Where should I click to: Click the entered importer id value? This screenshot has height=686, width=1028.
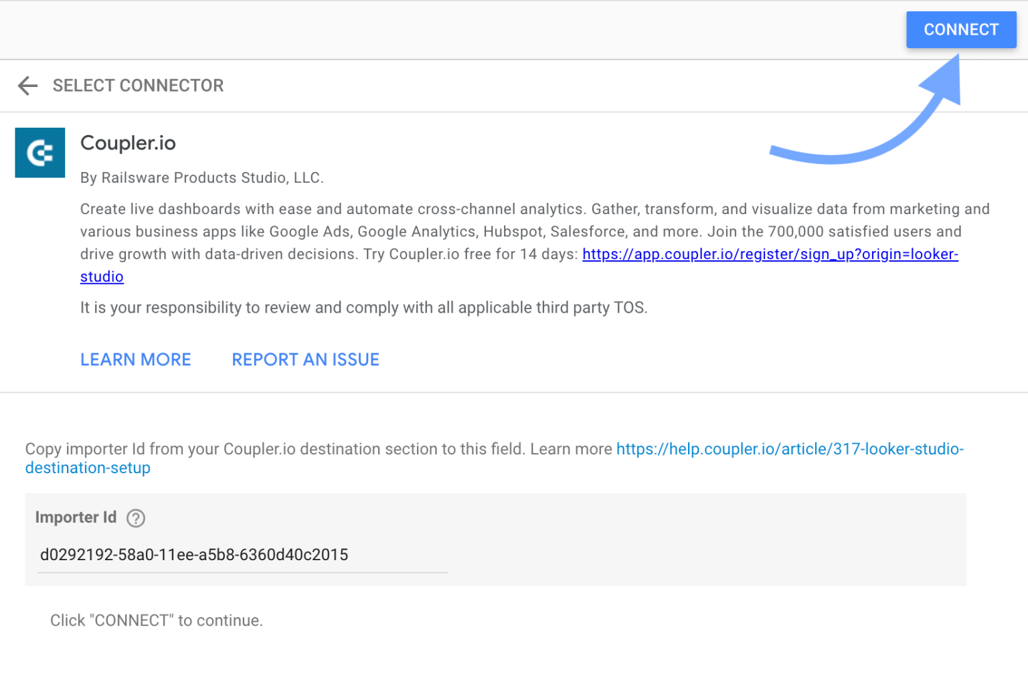point(194,555)
